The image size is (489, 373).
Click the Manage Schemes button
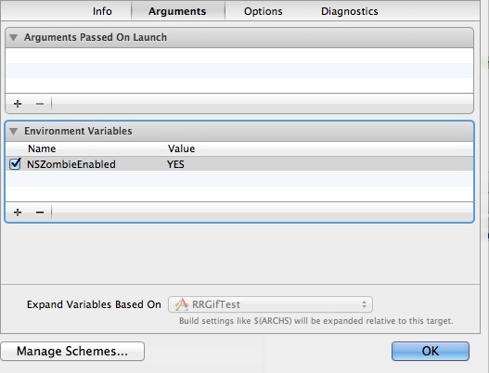click(x=72, y=351)
